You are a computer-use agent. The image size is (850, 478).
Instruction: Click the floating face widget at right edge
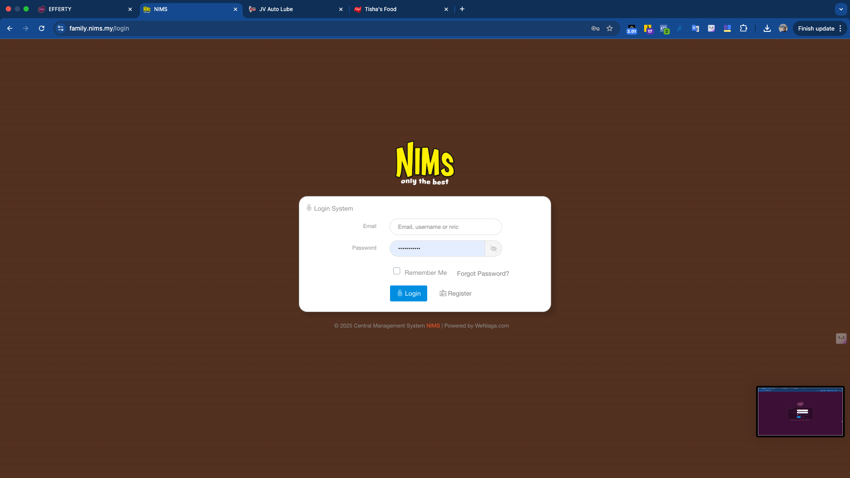tap(841, 339)
